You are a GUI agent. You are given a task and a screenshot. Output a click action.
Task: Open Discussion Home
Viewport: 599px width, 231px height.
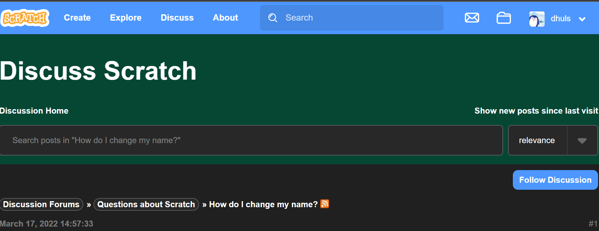point(34,110)
